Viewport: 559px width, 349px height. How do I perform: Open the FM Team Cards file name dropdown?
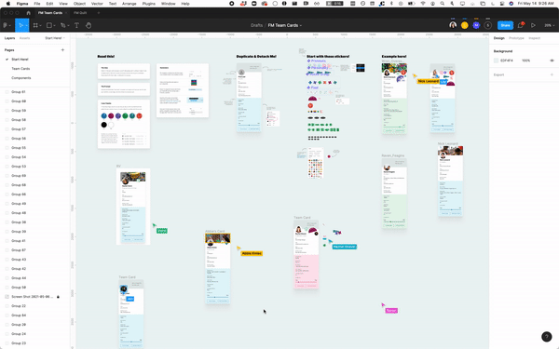pyautogui.click(x=301, y=26)
